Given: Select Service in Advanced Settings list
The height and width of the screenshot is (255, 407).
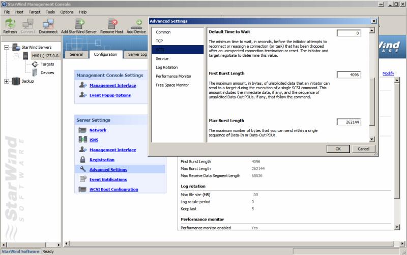Looking at the screenshot, I should (x=178, y=58).
